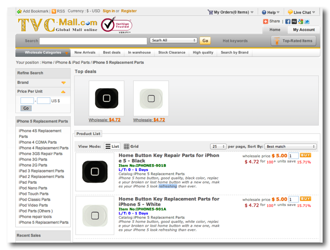This screenshot has width=330, height=250.
Task: Click the Hot keywords link
Action: 235,41
